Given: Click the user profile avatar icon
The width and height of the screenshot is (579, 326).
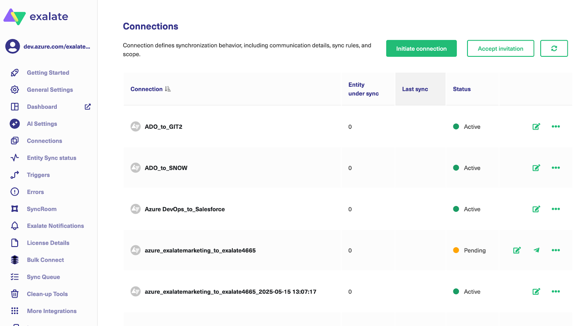Looking at the screenshot, I should pyautogui.click(x=13, y=46).
